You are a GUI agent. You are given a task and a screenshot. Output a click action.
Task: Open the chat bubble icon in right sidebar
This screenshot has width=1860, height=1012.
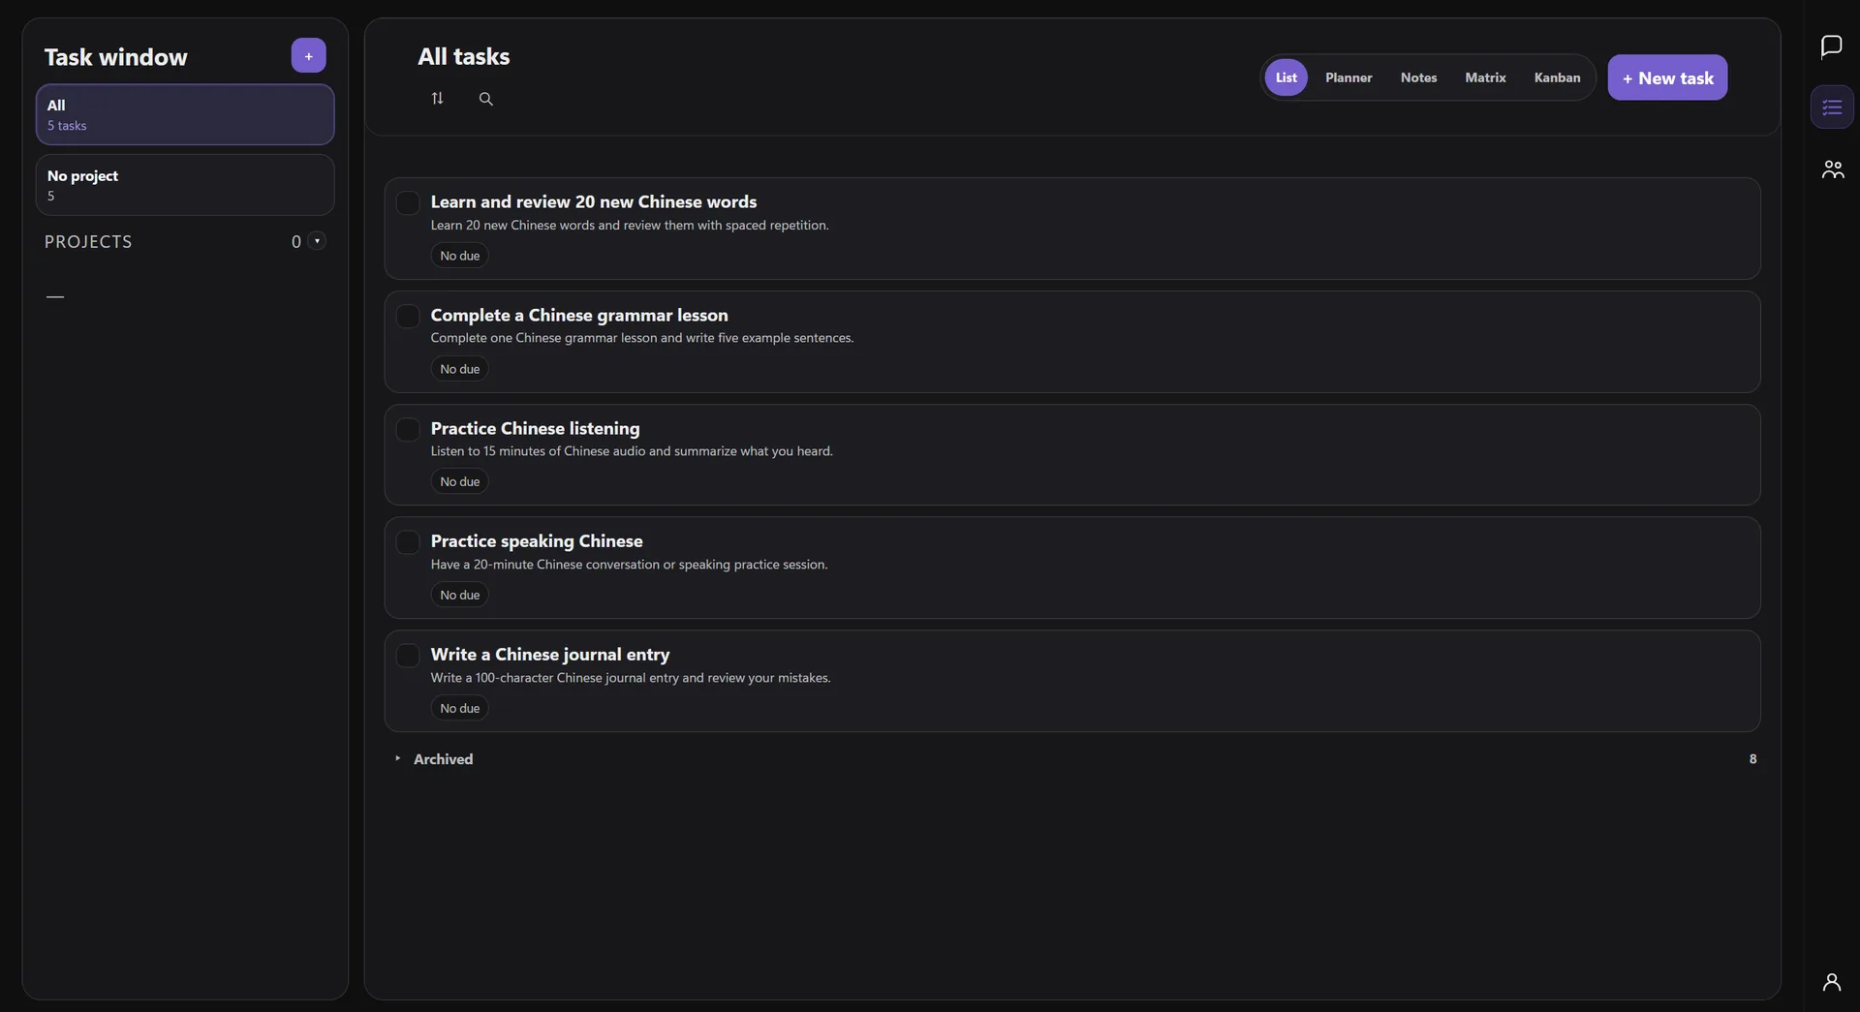click(1831, 46)
